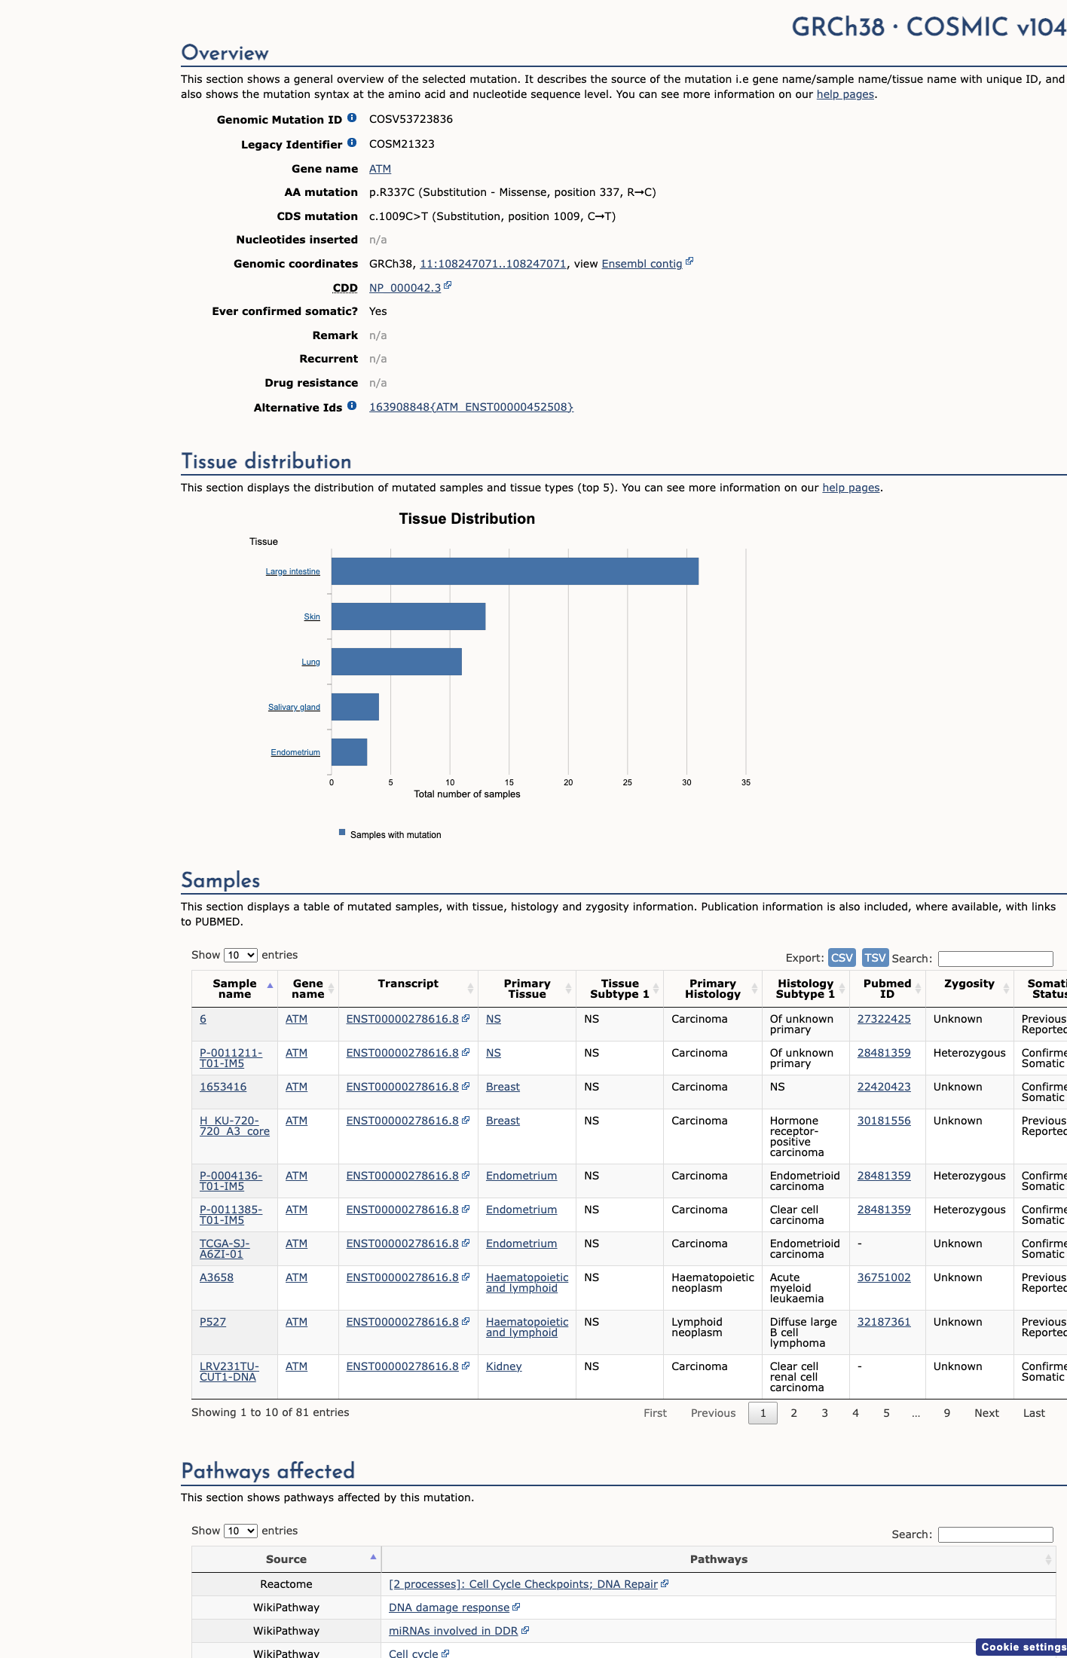Click external link icon after DNA damage response

pyautogui.click(x=516, y=1607)
